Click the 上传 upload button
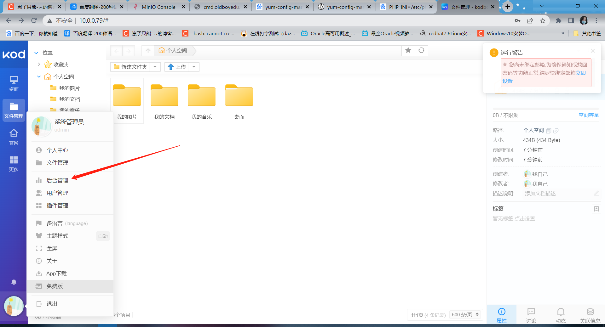This screenshot has height=327, width=605. (177, 67)
